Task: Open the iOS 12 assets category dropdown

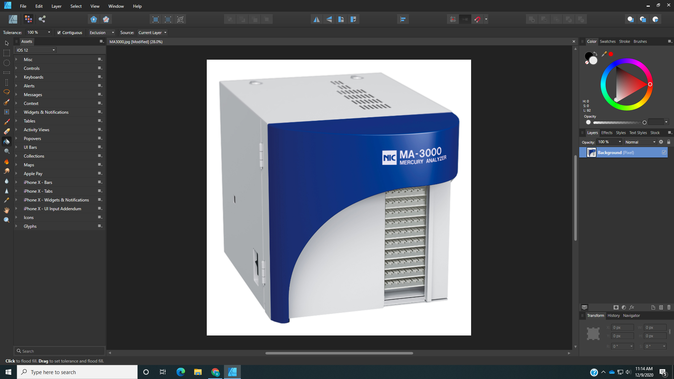Action: [x=36, y=50]
